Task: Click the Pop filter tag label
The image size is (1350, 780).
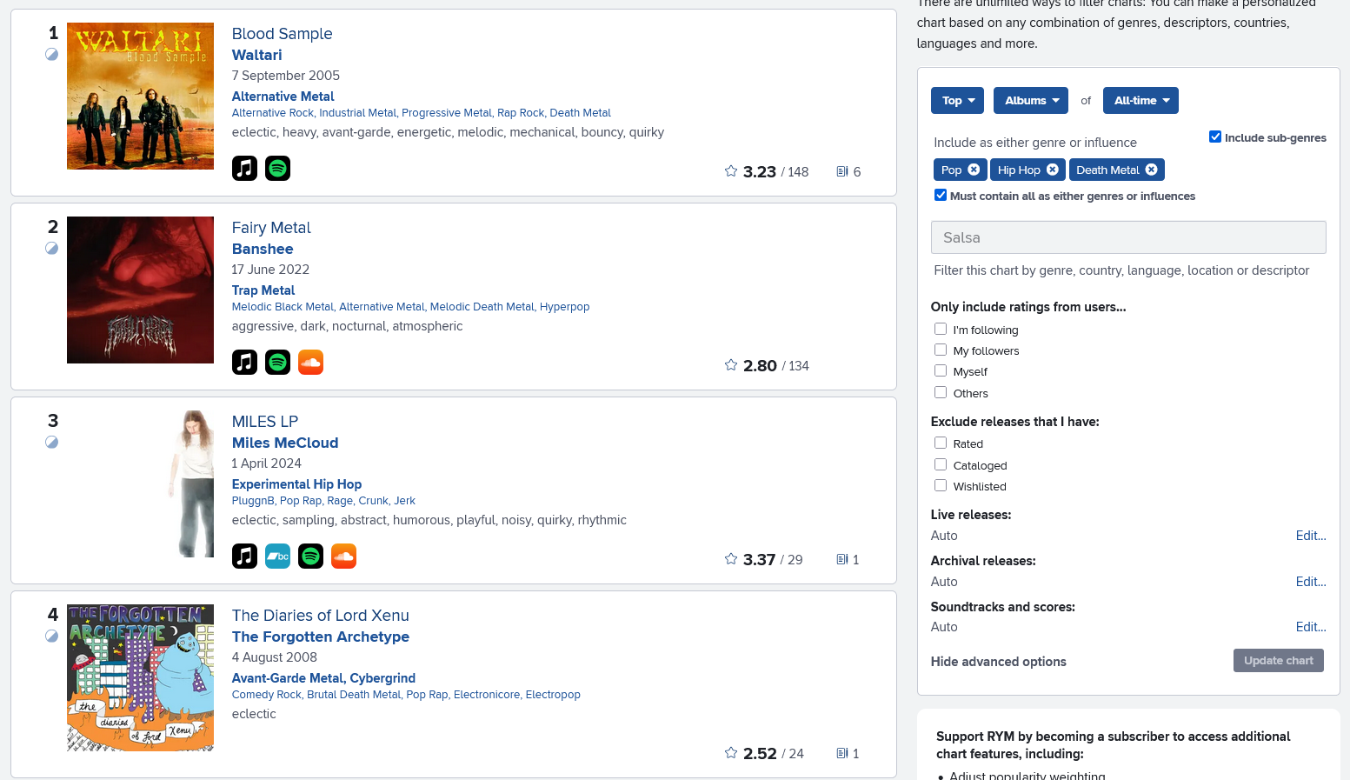Action: tap(951, 170)
